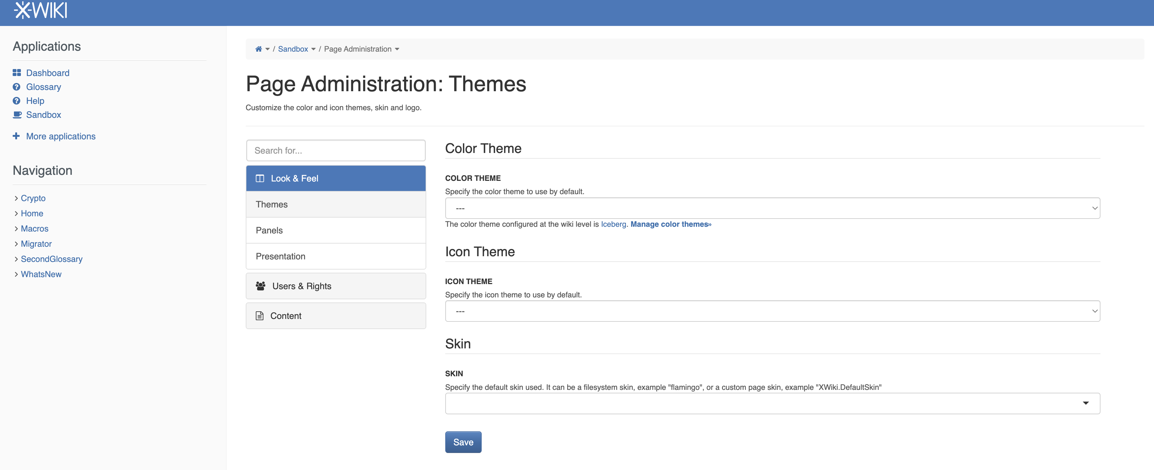Select the Presentation menu item
Viewport: 1154px width, 470px height.
(x=336, y=256)
